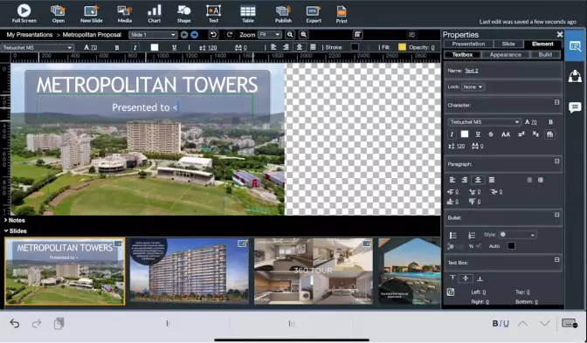Select the Text tool in the top toolbar
Screen dimensions: 587x343
(x=213, y=13)
